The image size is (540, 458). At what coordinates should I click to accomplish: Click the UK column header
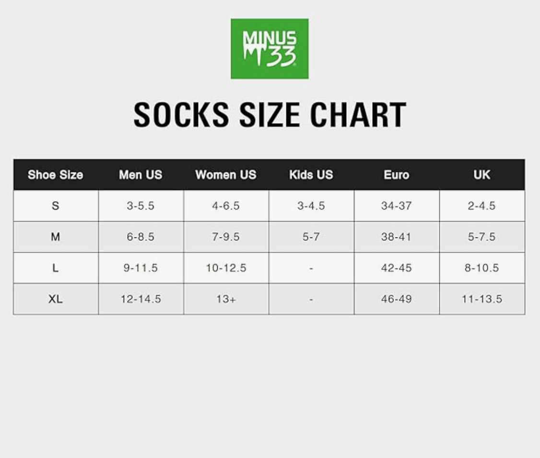click(481, 175)
